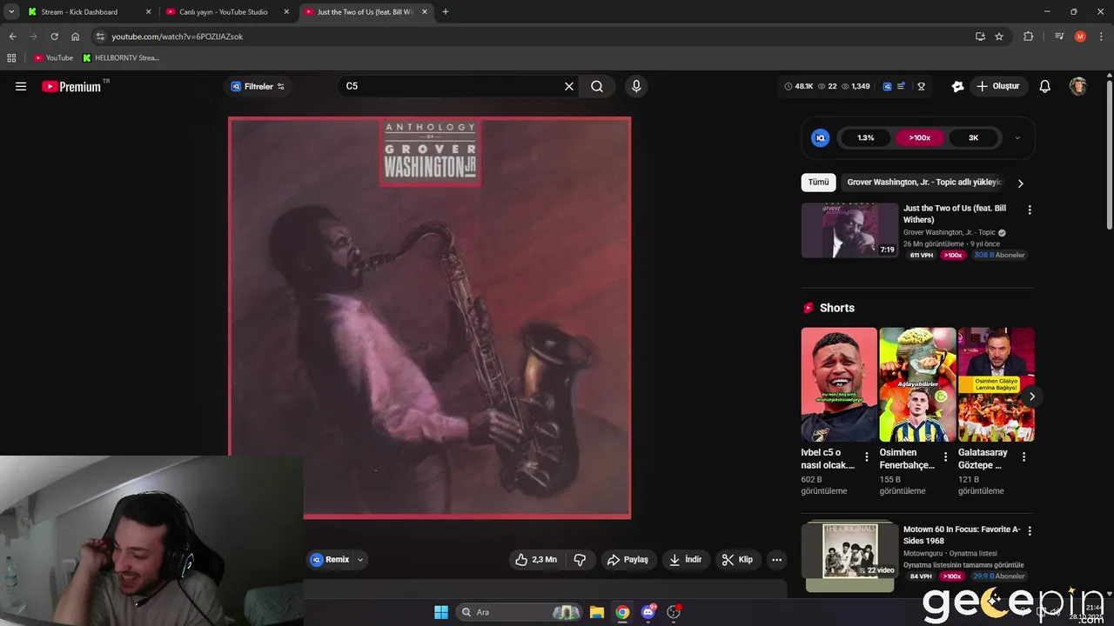This screenshot has height=626, width=1114.
Task: Reload the page
Action: tap(54, 37)
